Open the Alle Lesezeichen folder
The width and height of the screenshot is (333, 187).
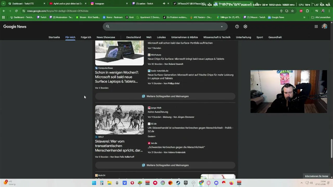coord(321,17)
